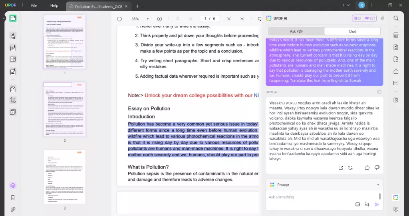Screen dimensions: 409x216
Task: Send the PDF by email icon
Action: click(396, 83)
